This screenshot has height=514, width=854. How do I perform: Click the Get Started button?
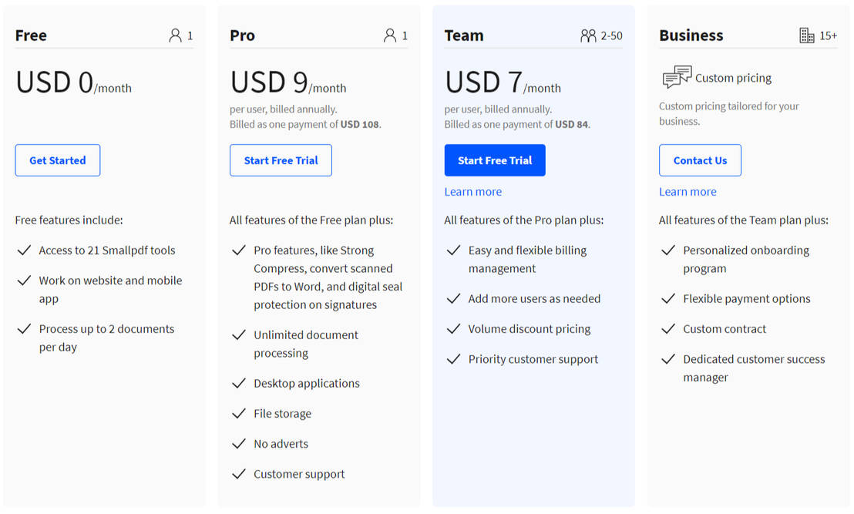pyautogui.click(x=57, y=160)
